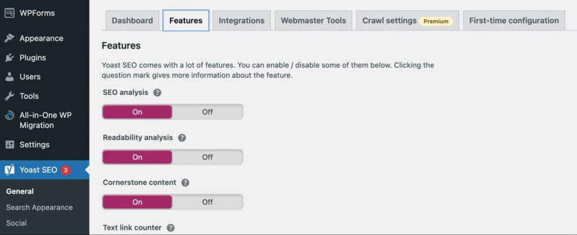Open the Webmaster Tools tab
This screenshot has height=235, width=577.
[x=313, y=21]
